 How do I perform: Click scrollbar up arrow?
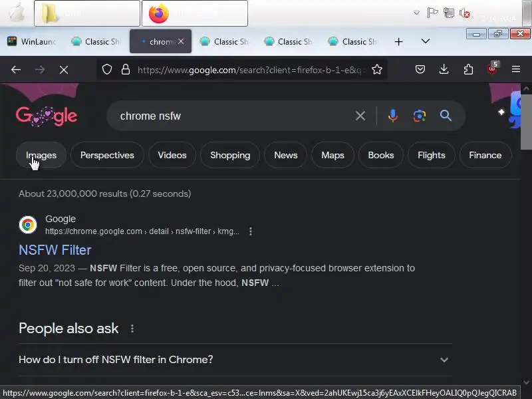(x=526, y=89)
